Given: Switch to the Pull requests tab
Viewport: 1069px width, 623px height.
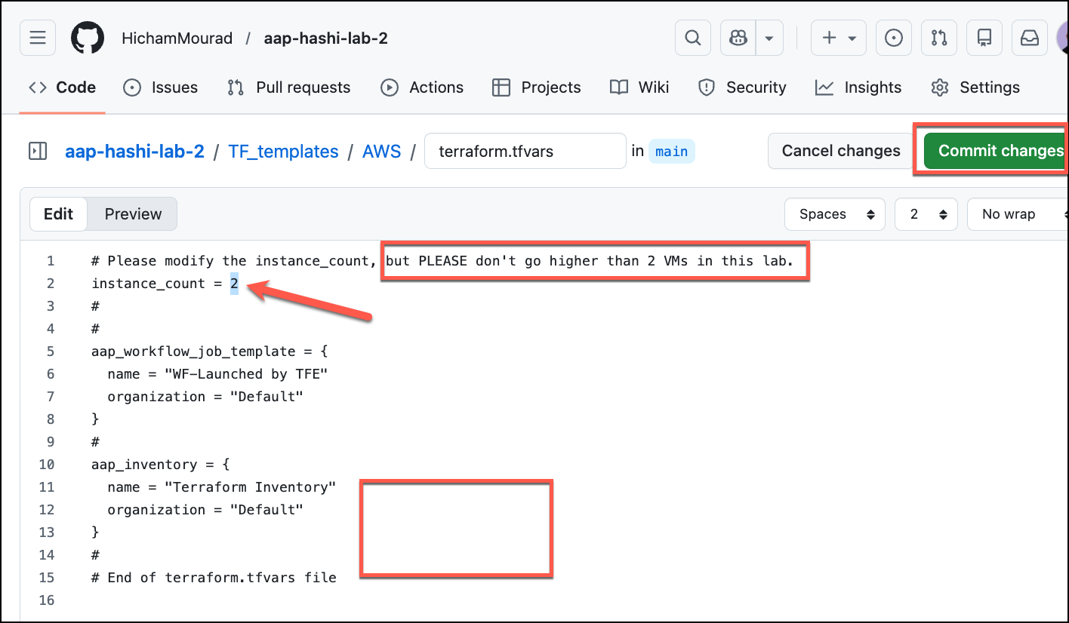Looking at the screenshot, I should [288, 87].
